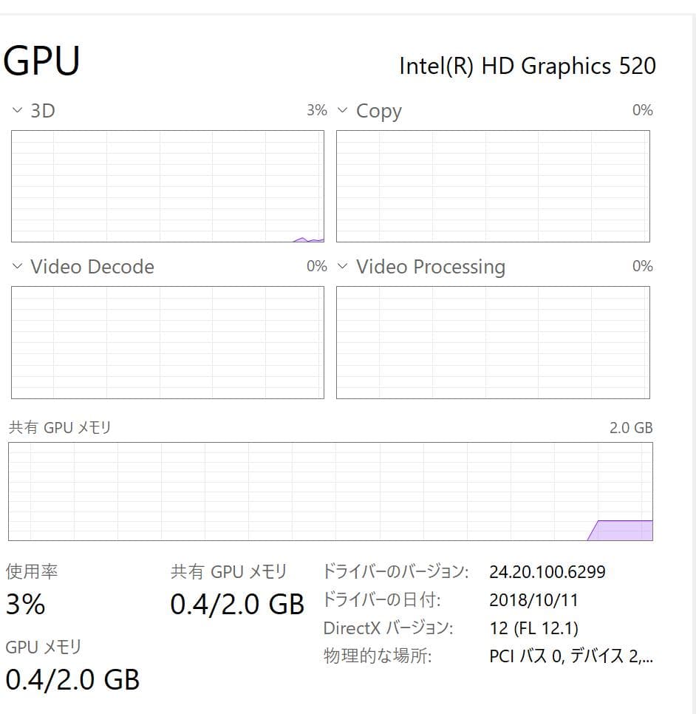The width and height of the screenshot is (696, 714).
Task: Select the GPU メモリ 0.4/2.0 GB value
Action: (x=72, y=679)
